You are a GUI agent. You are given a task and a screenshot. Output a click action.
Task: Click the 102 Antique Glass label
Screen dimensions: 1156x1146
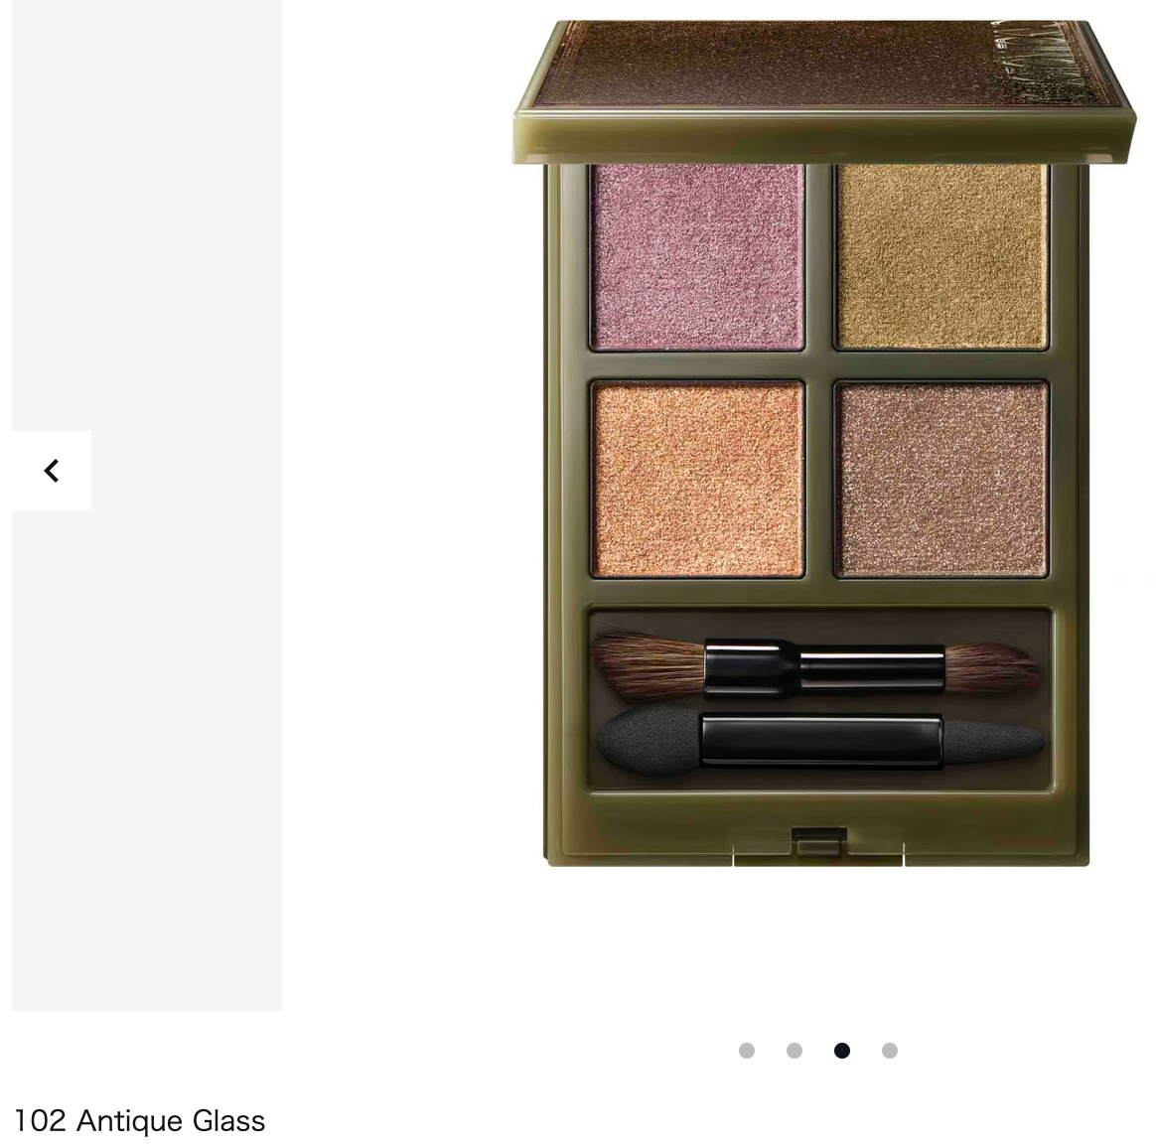[x=140, y=1121]
